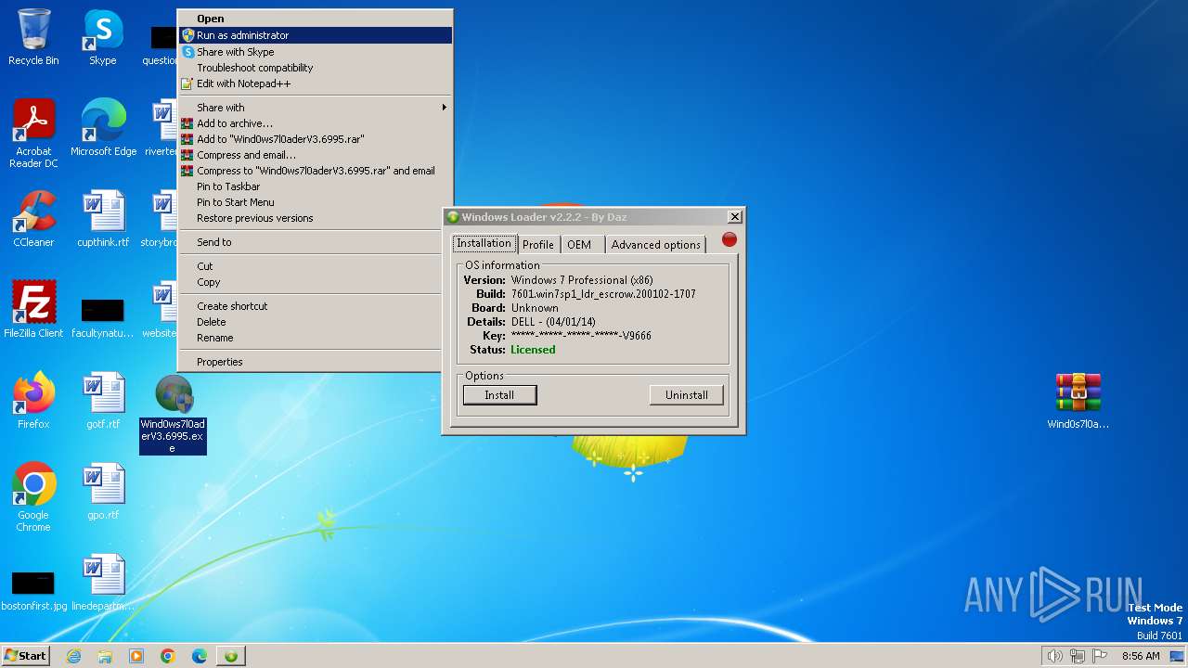This screenshot has width=1188, height=668.
Task: Open Properties from the context menu
Action: [316, 362]
